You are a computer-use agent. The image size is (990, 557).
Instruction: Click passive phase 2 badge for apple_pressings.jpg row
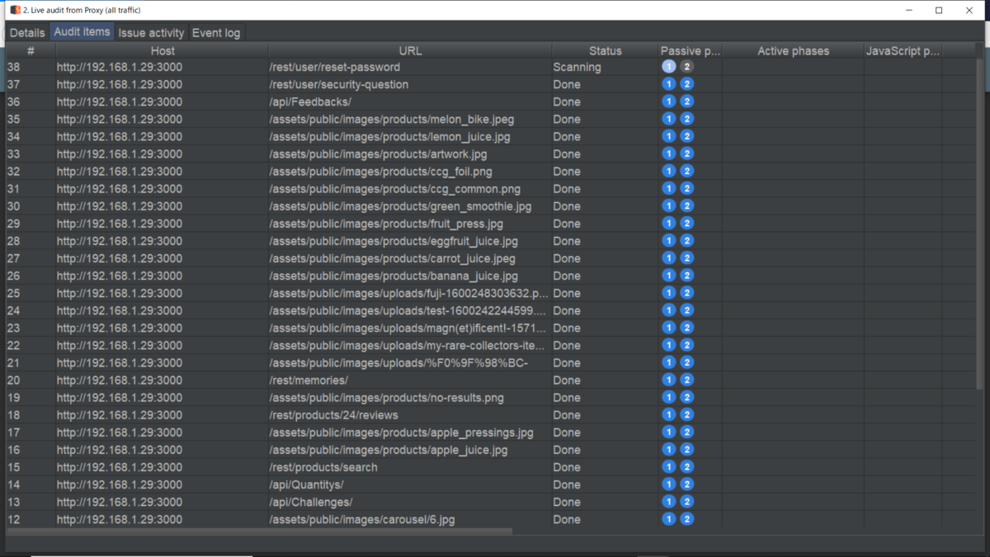click(686, 432)
